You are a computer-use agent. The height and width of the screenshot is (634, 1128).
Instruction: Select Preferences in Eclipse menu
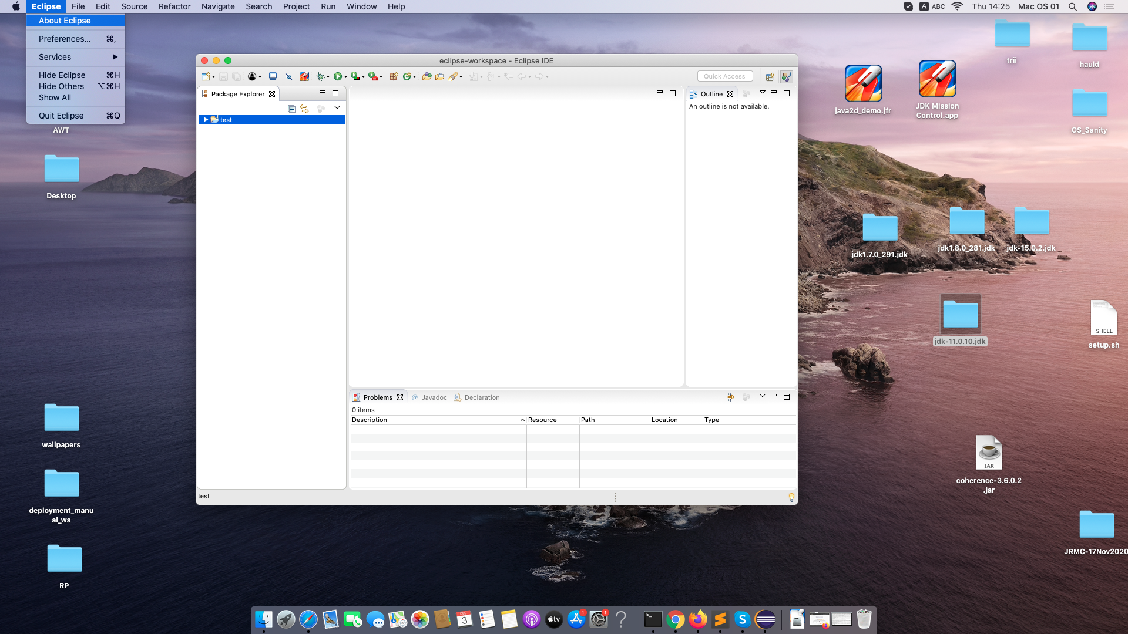point(65,39)
